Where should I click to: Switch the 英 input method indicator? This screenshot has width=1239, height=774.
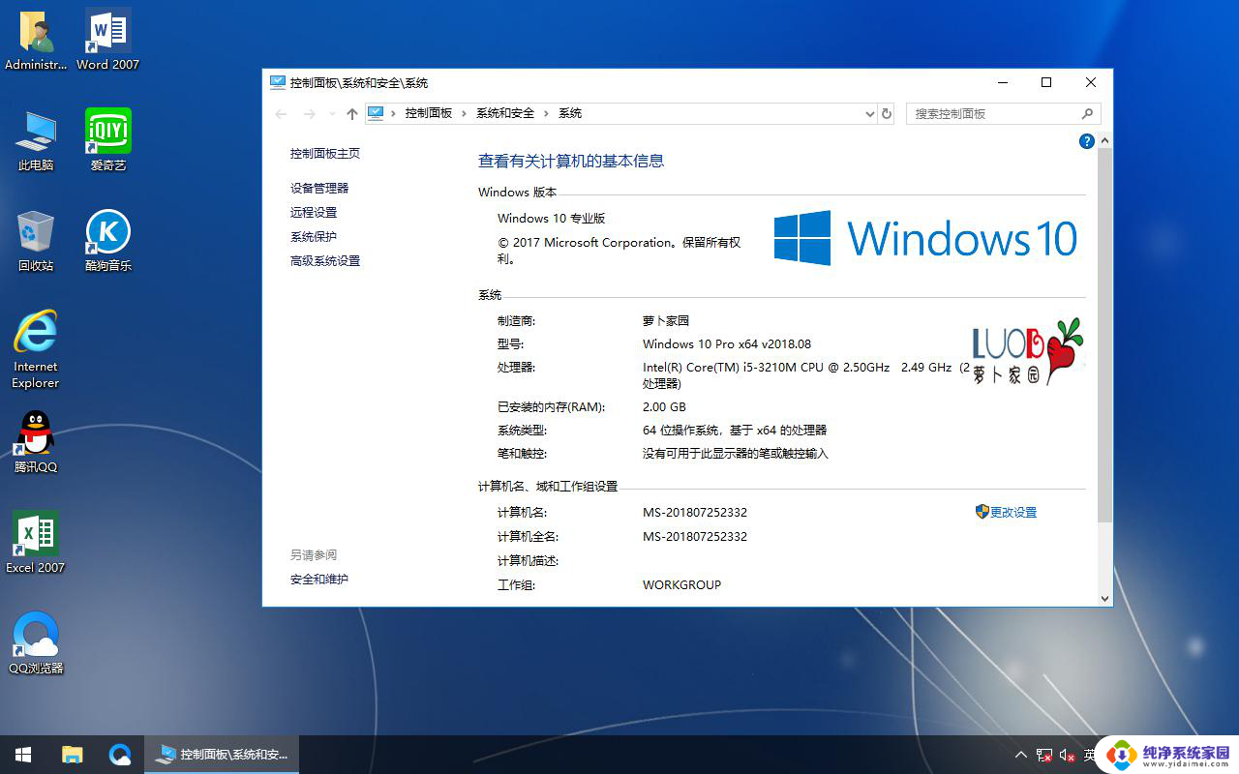pyautogui.click(x=1090, y=755)
